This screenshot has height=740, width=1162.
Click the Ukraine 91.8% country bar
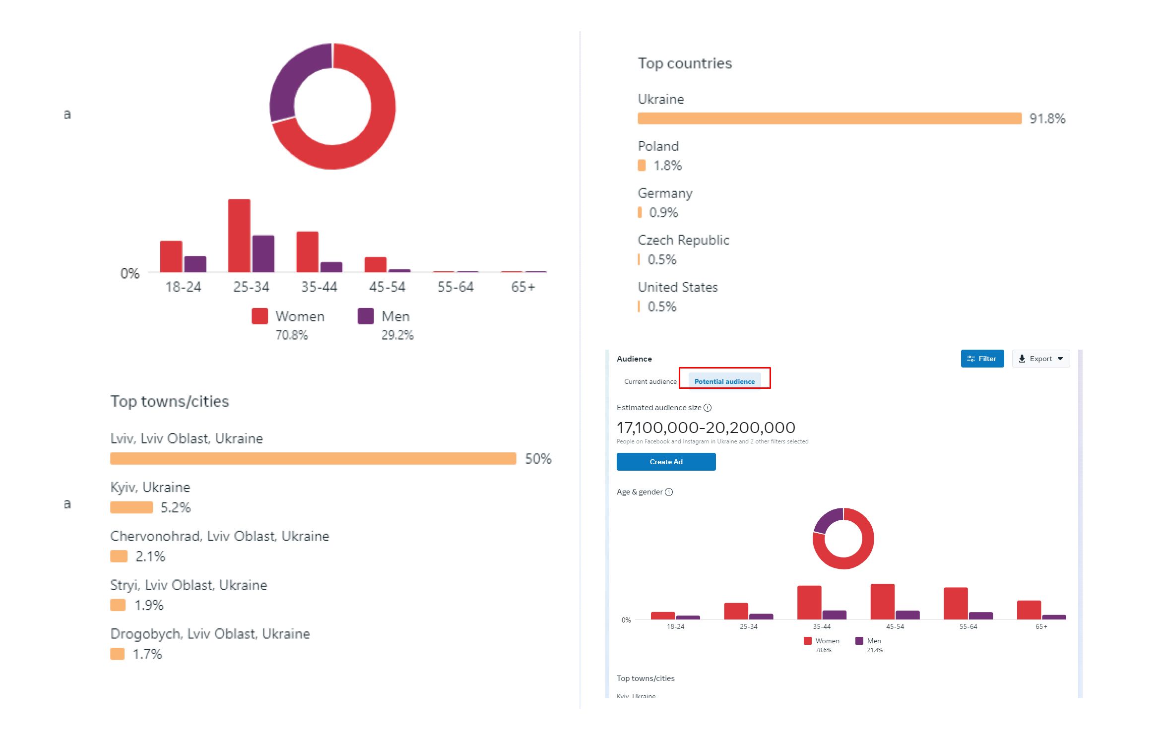tap(830, 118)
